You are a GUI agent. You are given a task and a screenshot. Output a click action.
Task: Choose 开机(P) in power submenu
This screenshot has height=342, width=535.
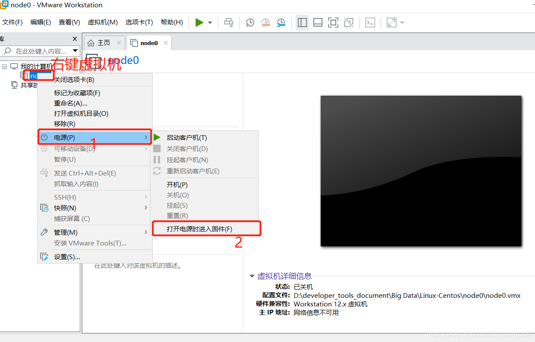(205, 185)
